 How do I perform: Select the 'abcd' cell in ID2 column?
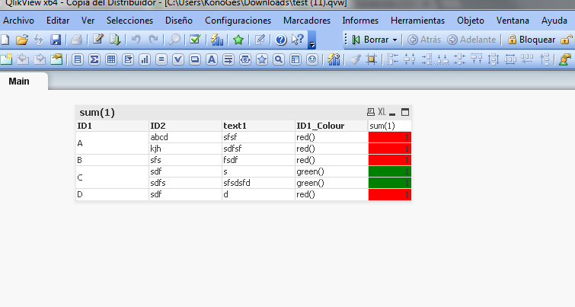tap(185, 137)
